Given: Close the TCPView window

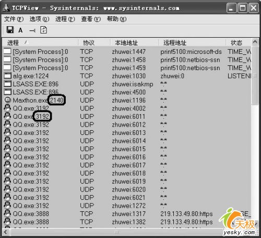Looking at the screenshot, I should coord(254,8).
